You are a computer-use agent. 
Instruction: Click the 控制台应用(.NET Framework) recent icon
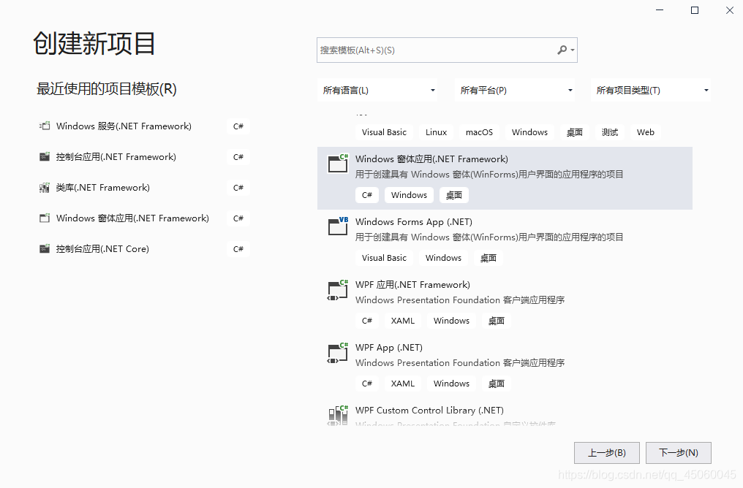[x=45, y=156]
